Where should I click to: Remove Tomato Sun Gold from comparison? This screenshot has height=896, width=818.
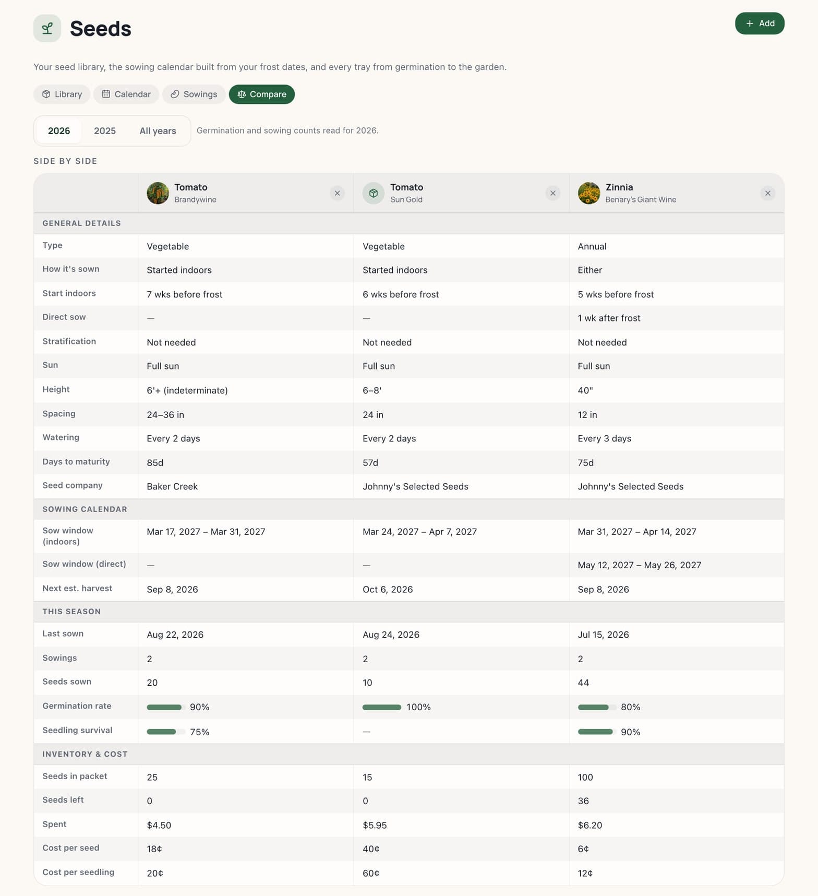pyautogui.click(x=553, y=193)
